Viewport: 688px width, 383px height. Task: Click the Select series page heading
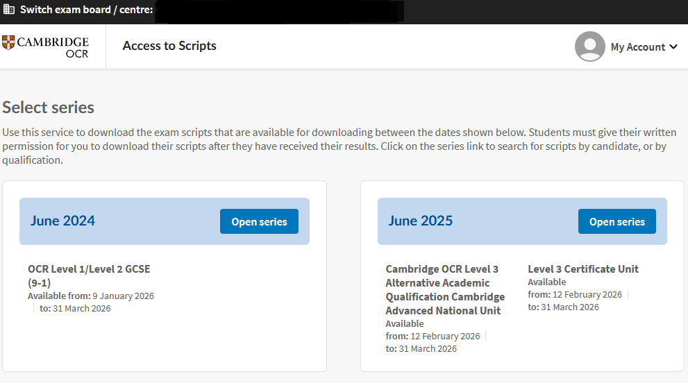click(x=49, y=108)
